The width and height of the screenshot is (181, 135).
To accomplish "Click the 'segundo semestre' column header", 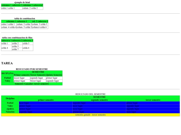I will click(100, 100).
